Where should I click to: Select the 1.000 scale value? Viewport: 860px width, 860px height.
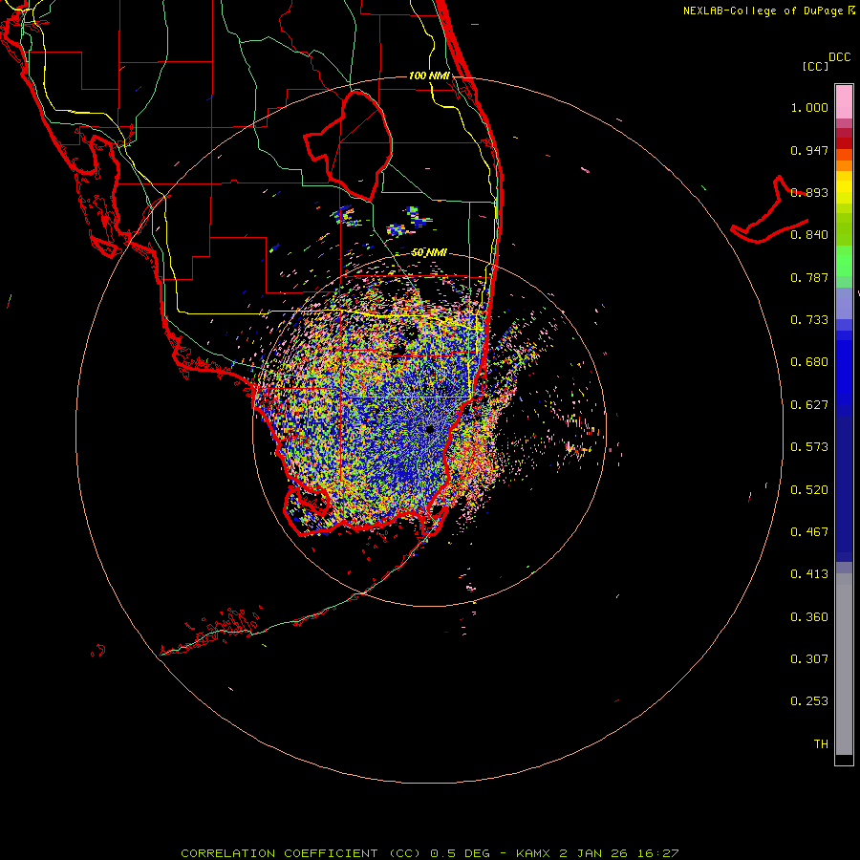tap(809, 107)
